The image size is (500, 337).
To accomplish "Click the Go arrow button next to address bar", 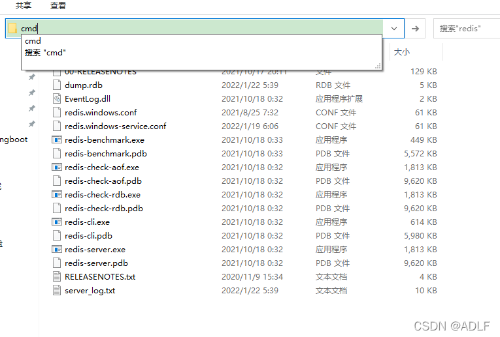I will coord(415,29).
